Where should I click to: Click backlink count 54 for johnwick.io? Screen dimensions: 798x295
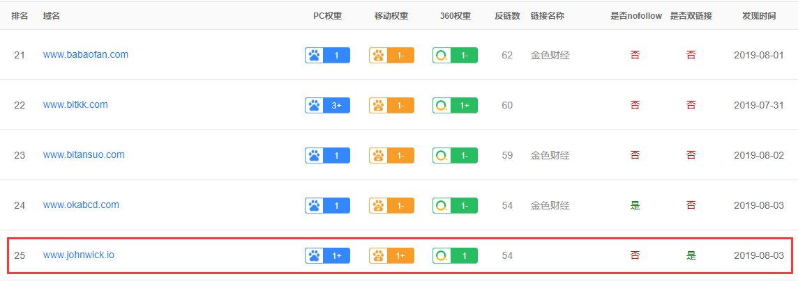[507, 256]
